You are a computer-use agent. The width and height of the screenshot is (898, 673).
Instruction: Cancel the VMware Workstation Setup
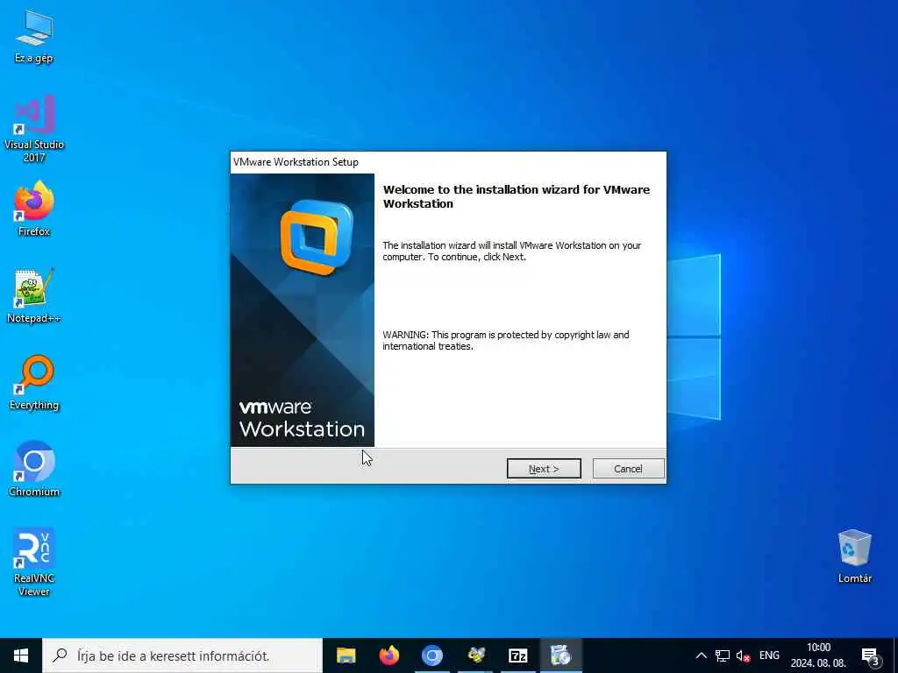click(x=628, y=469)
